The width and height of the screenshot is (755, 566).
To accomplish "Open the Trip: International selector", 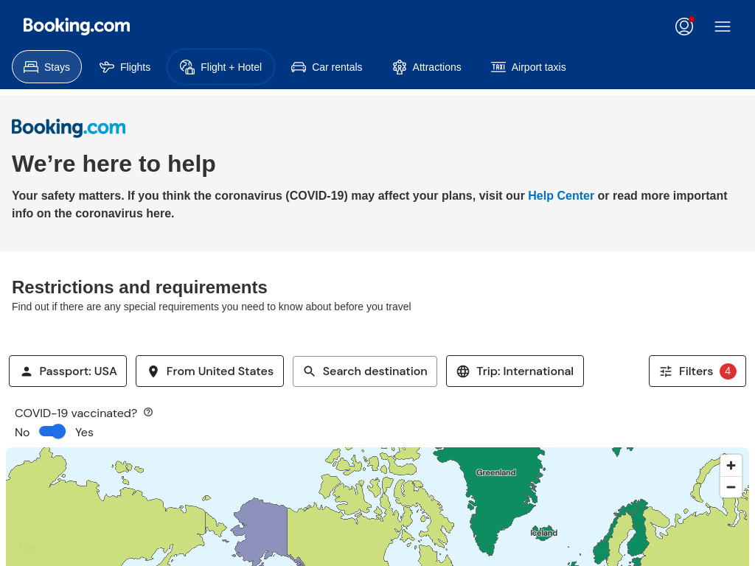I will [x=515, y=371].
